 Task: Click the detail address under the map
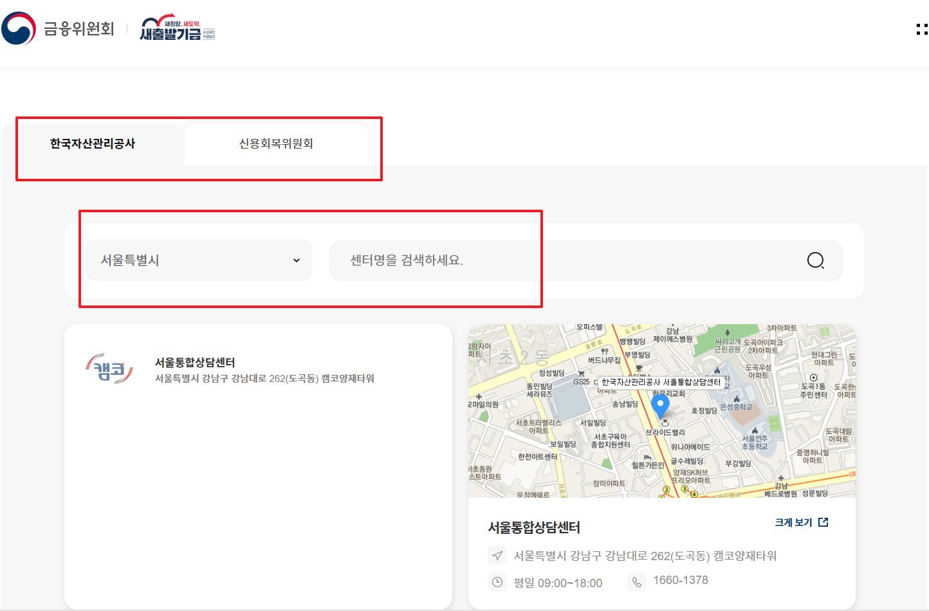click(645, 556)
